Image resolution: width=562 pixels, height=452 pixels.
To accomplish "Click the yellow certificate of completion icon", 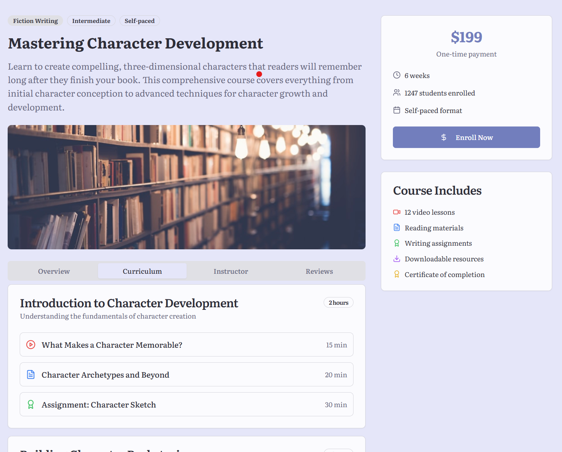I will click(397, 274).
